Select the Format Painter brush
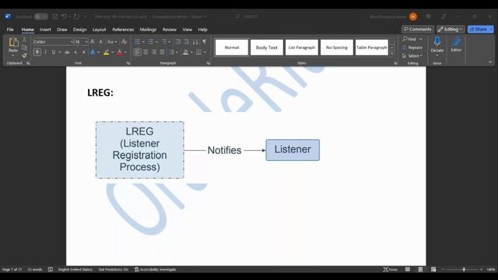 tap(24, 55)
